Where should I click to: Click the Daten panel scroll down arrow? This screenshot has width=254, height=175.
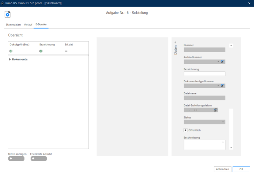coord(231,148)
